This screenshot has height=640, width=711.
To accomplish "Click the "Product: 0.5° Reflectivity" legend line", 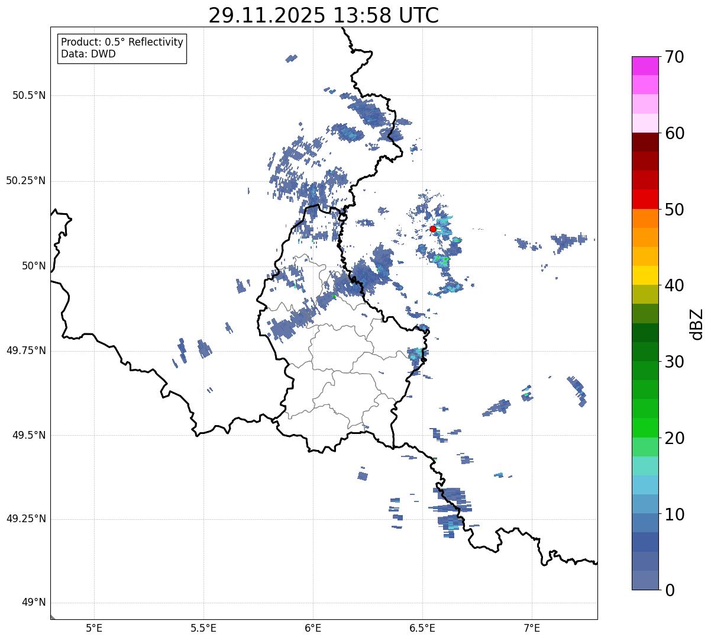I will pyautogui.click(x=122, y=42).
